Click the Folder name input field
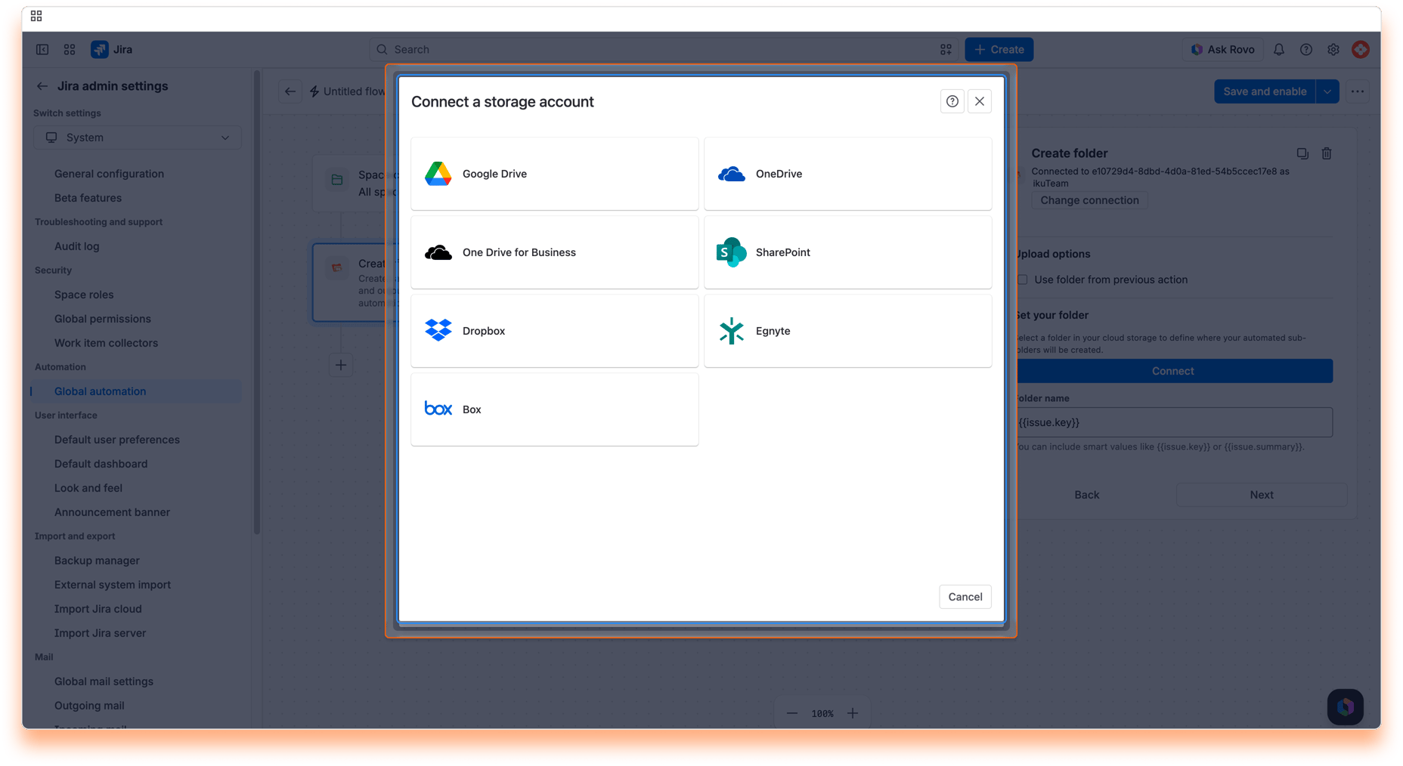1403x766 pixels. 1172,422
